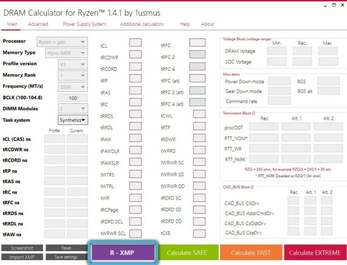Minimize the DRAM Calculator window
The image size is (347, 265).
(x=325, y=6)
